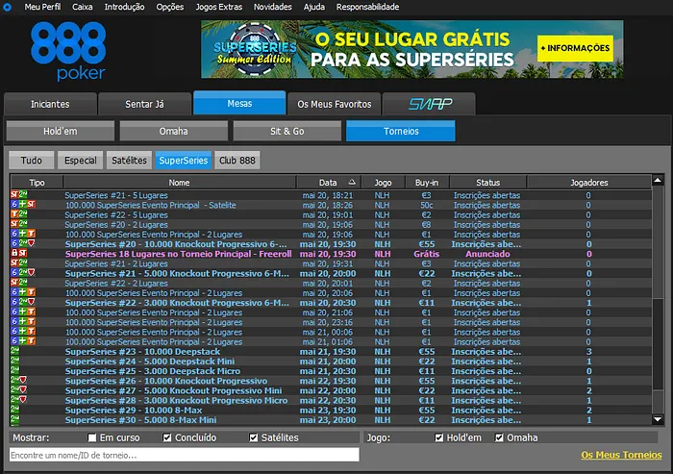The width and height of the screenshot is (673, 474).
Task: Click the red ST icon beside SuperSeries #21 - 2 Lugares
Action: tap(14, 263)
